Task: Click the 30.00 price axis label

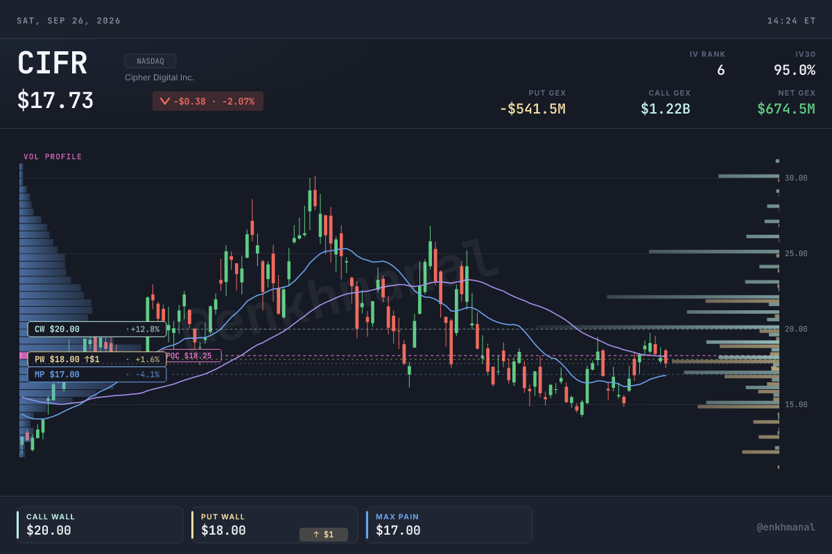Action: pos(796,178)
